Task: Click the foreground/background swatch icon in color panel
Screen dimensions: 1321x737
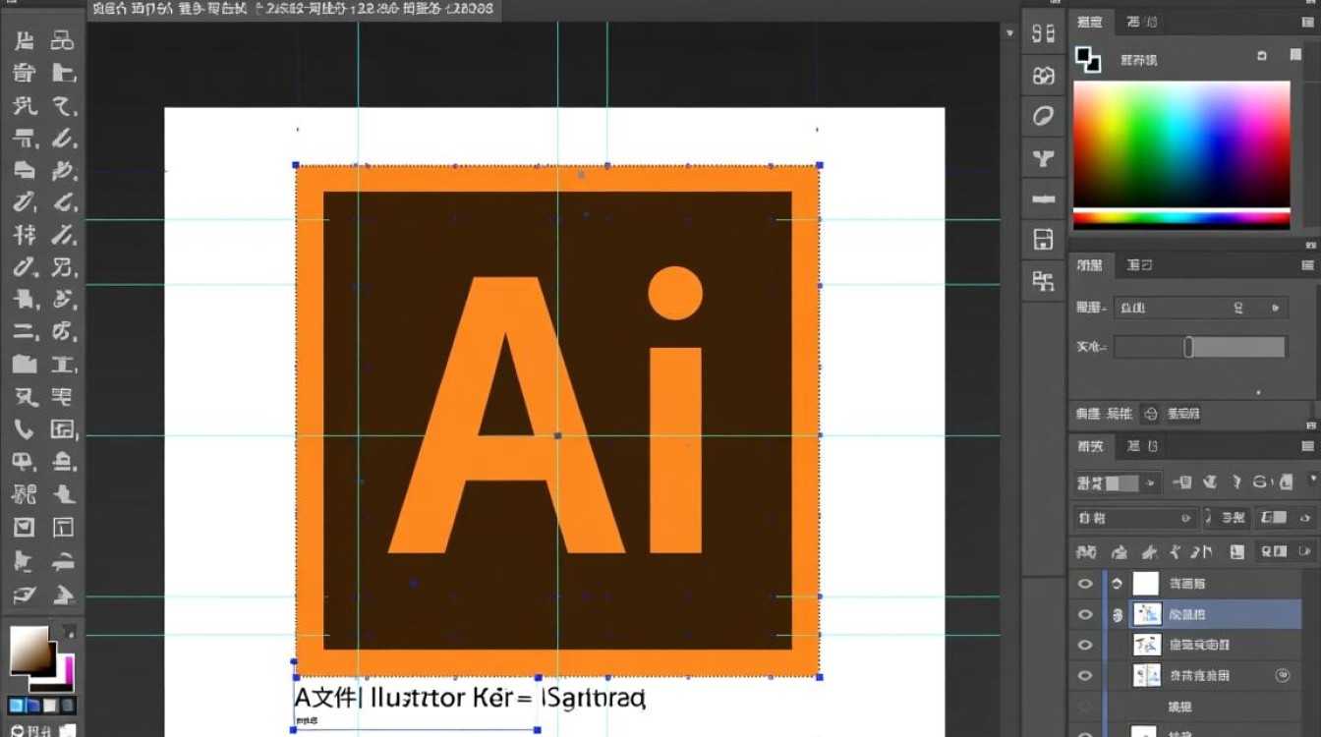Action: 1087,59
